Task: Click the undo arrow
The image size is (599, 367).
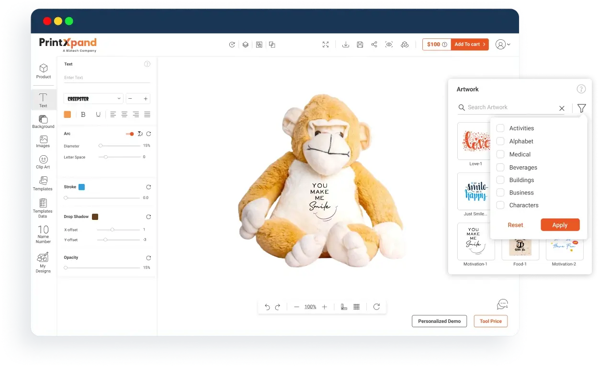Action: pos(267,307)
